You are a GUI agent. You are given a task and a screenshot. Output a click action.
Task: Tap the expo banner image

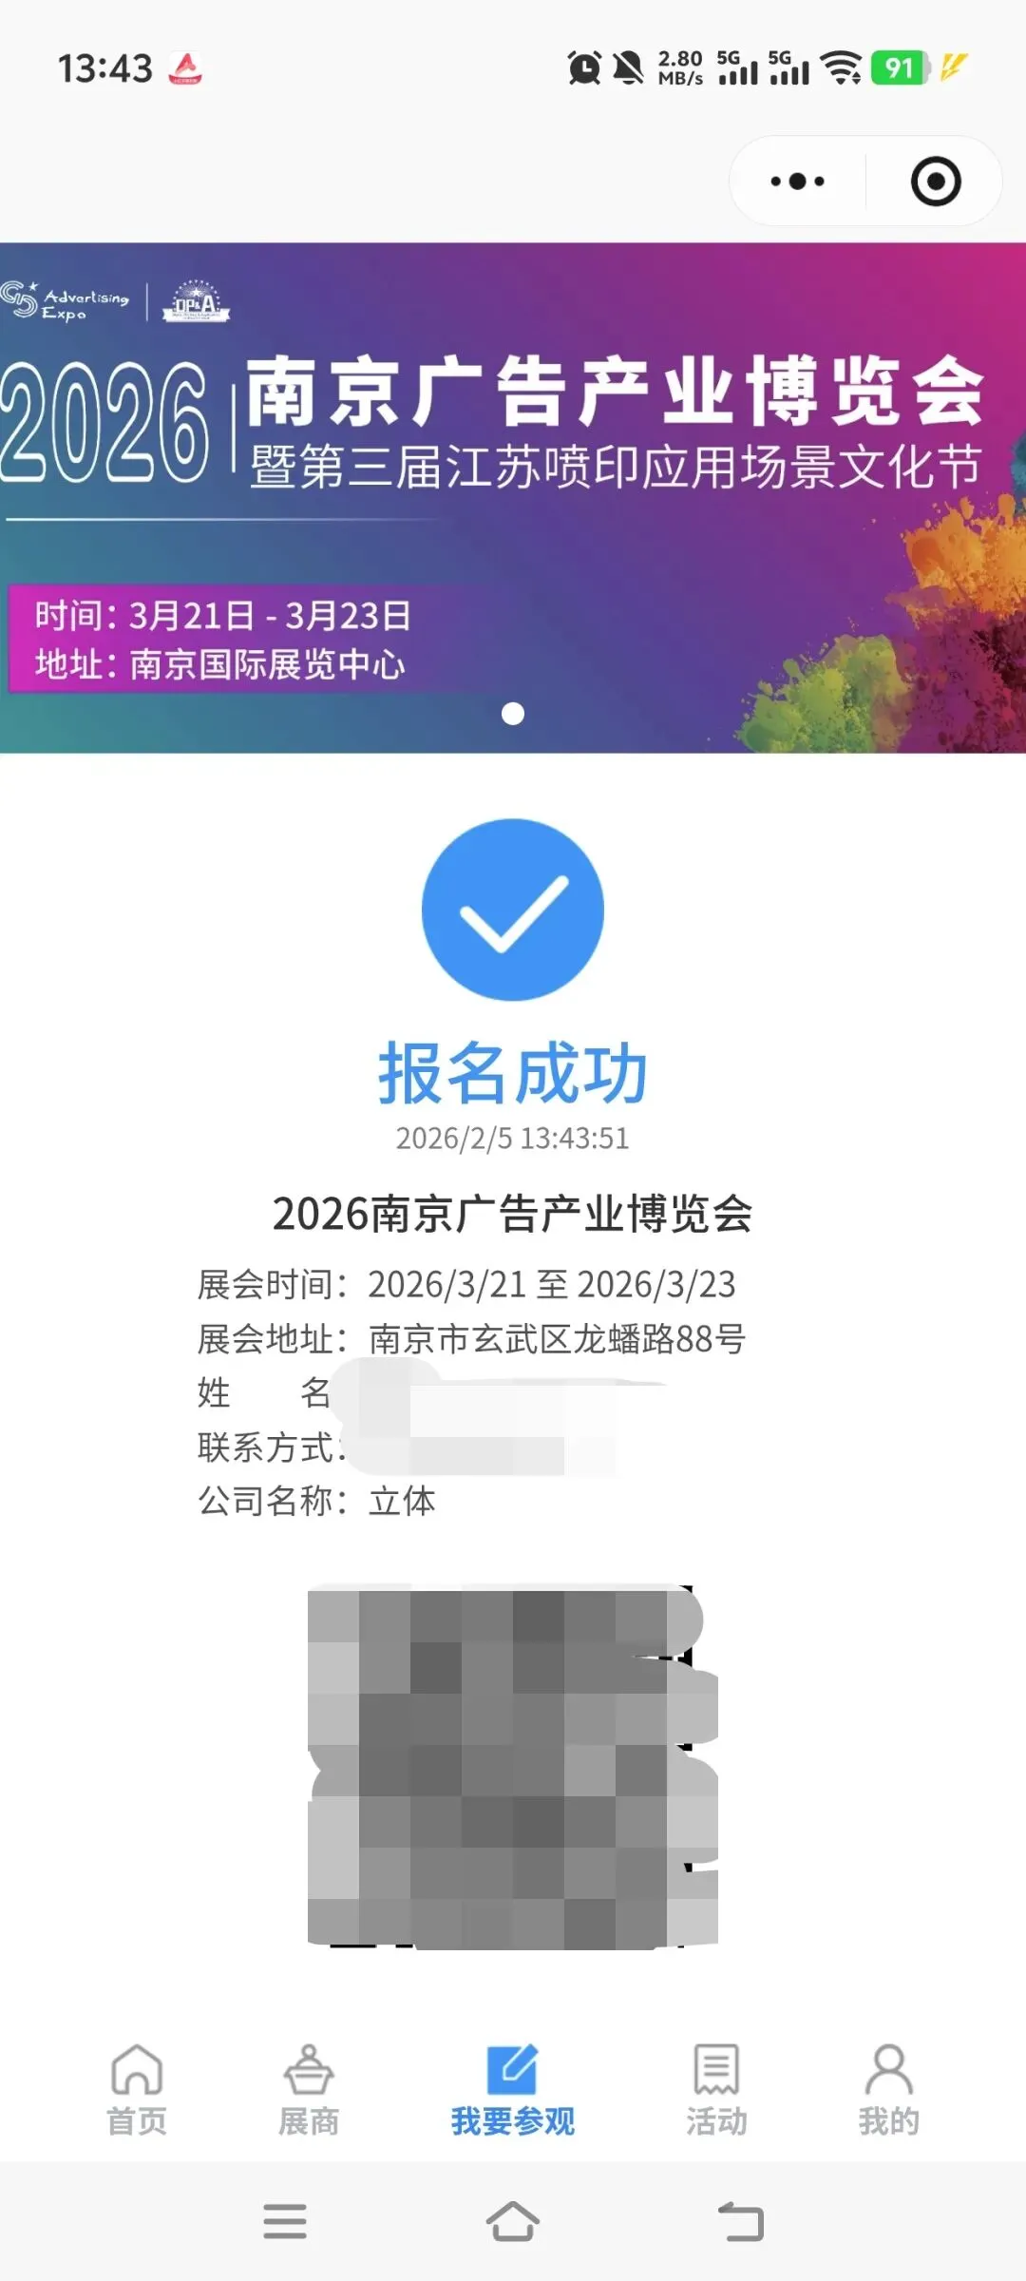click(513, 498)
